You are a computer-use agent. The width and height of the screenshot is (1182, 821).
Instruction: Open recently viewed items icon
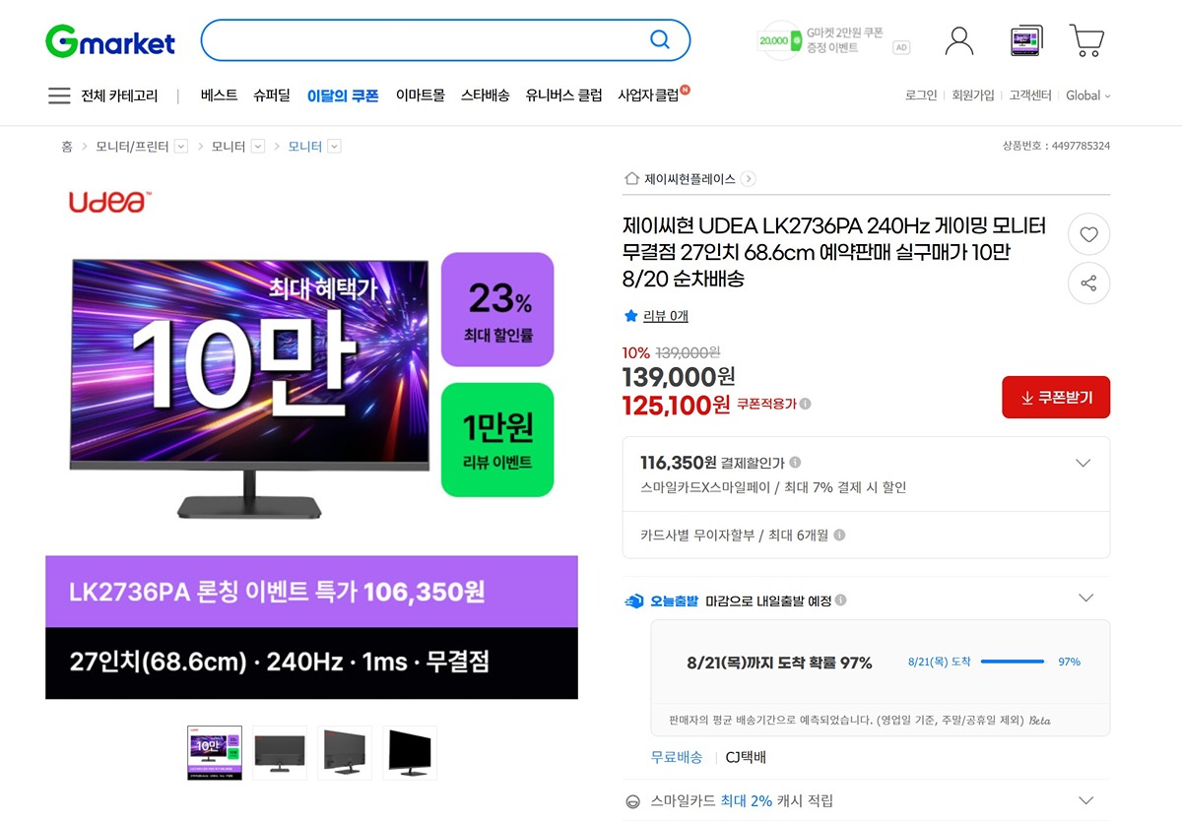[1026, 40]
